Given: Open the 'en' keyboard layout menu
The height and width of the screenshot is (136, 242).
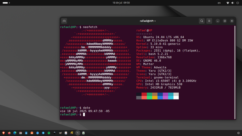Looking at the screenshot, I should [219, 3].
